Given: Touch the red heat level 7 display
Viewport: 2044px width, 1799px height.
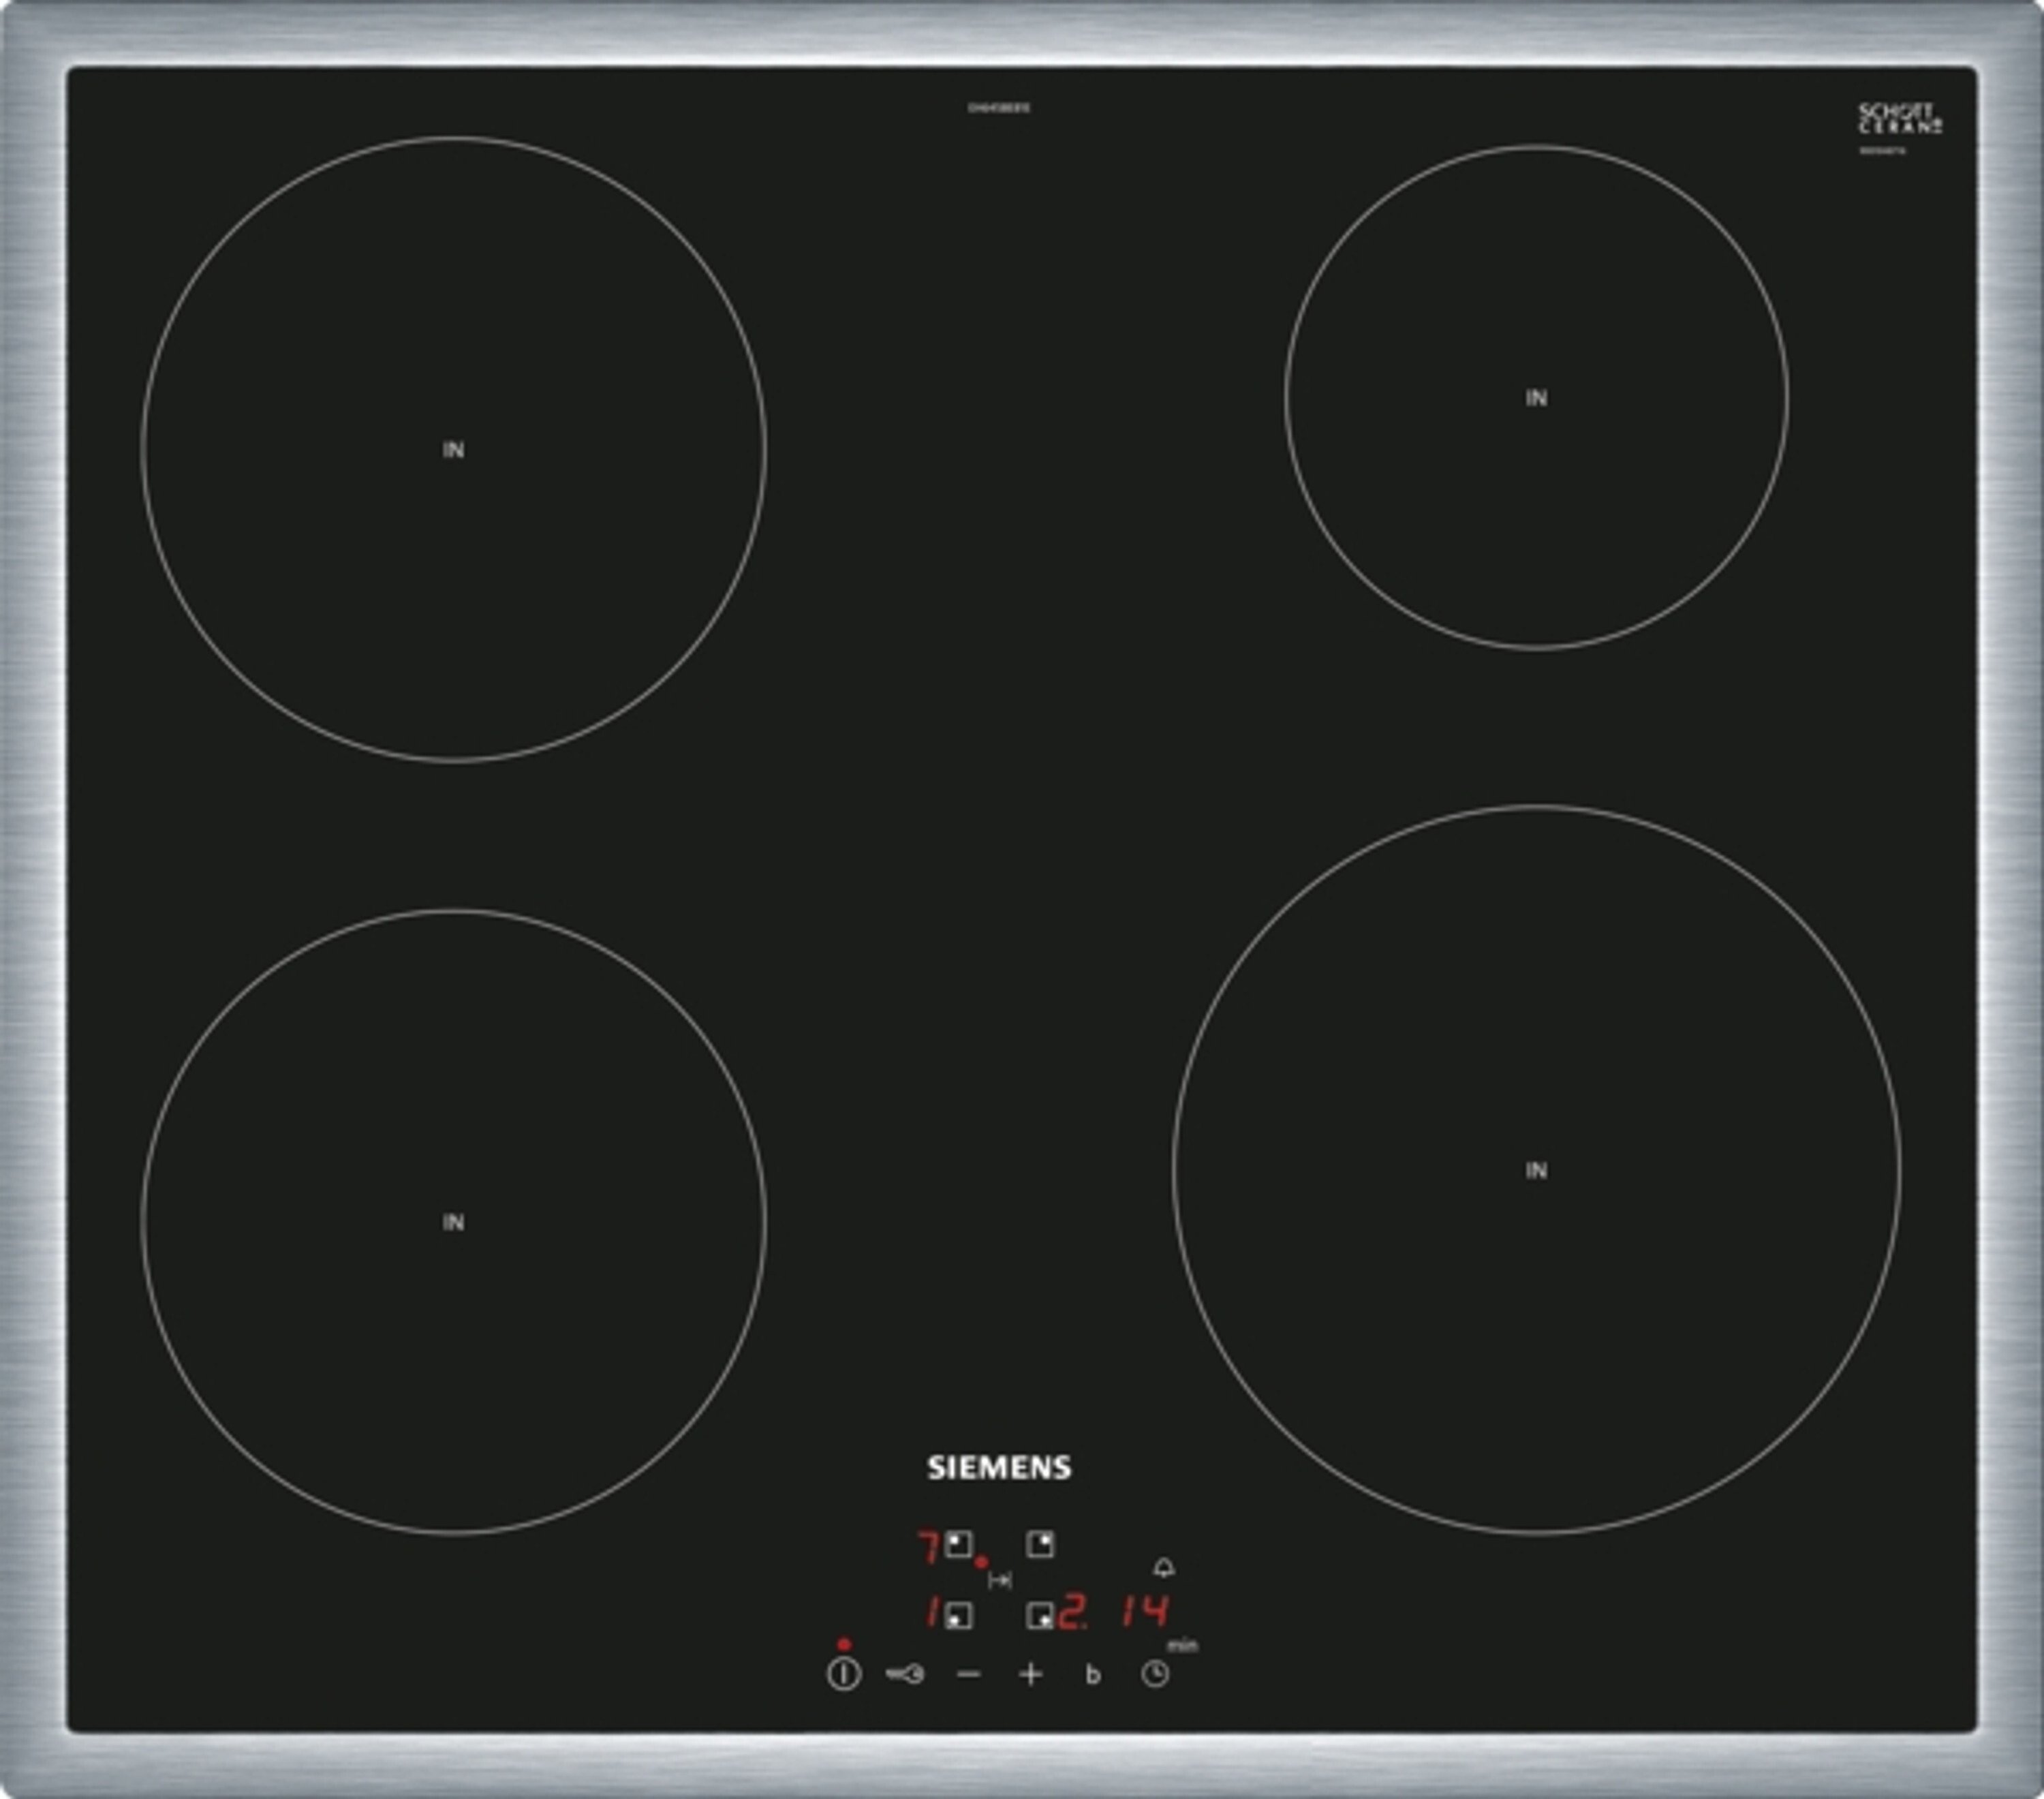Looking at the screenshot, I should click(x=929, y=1548).
